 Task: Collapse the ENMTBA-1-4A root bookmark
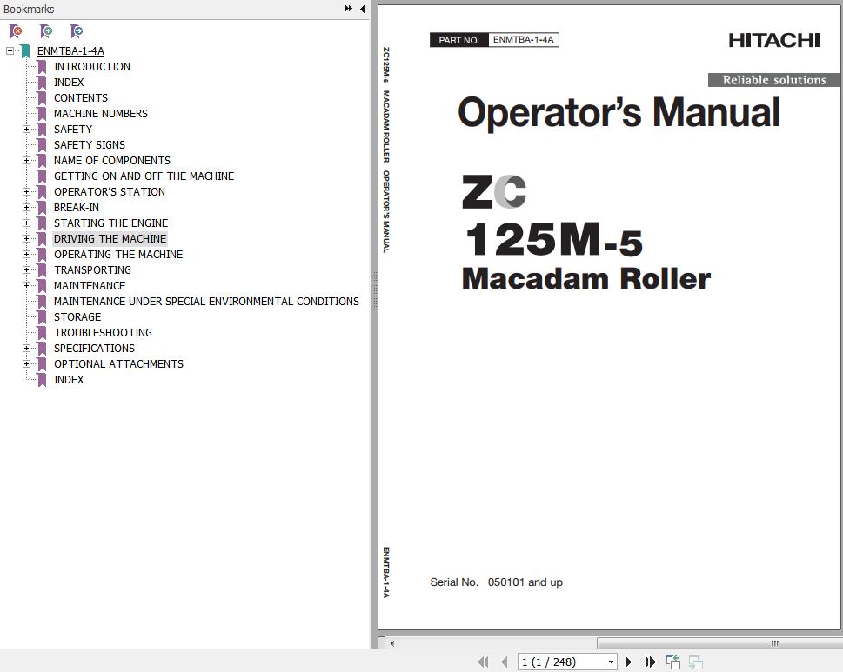10,51
